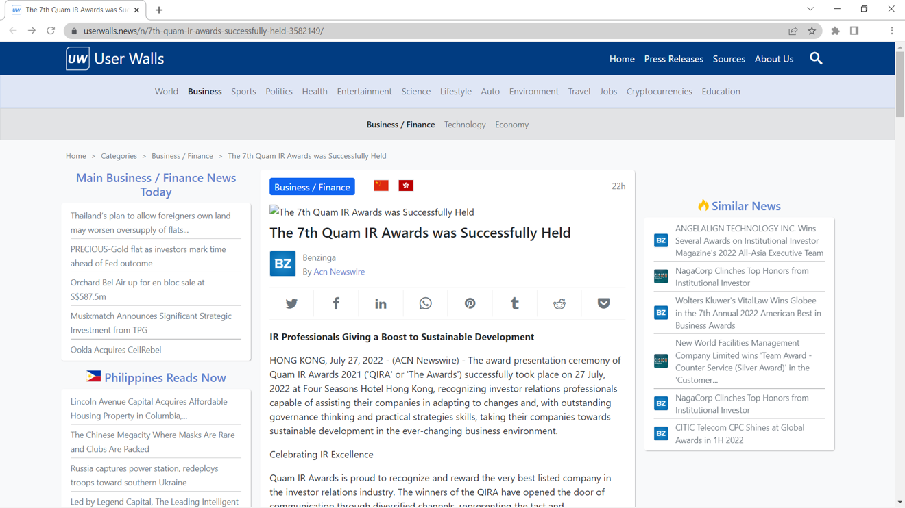Image resolution: width=905 pixels, height=508 pixels.
Task: Open tab search dropdown arrow
Action: [x=810, y=9]
